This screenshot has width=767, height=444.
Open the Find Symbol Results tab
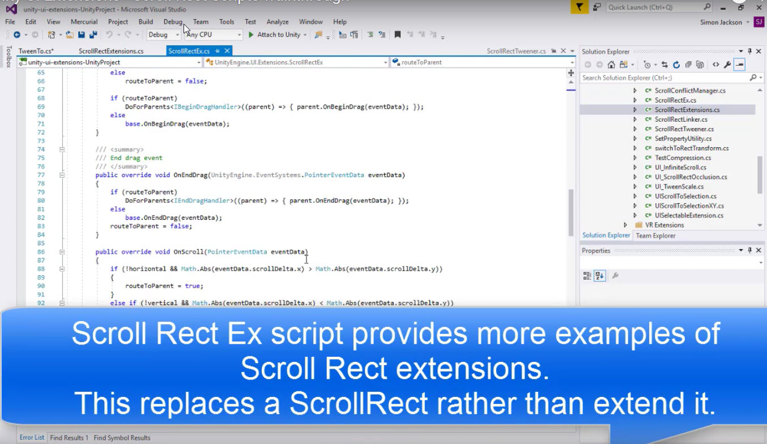(x=122, y=437)
